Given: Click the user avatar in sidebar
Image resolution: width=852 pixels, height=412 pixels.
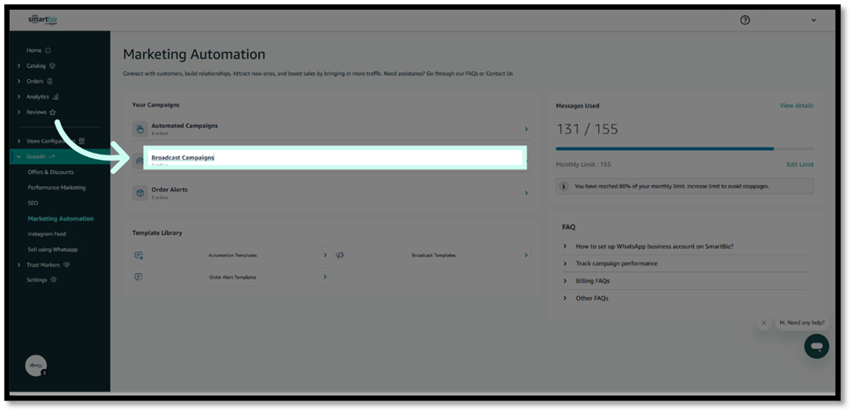Looking at the screenshot, I should [x=36, y=365].
